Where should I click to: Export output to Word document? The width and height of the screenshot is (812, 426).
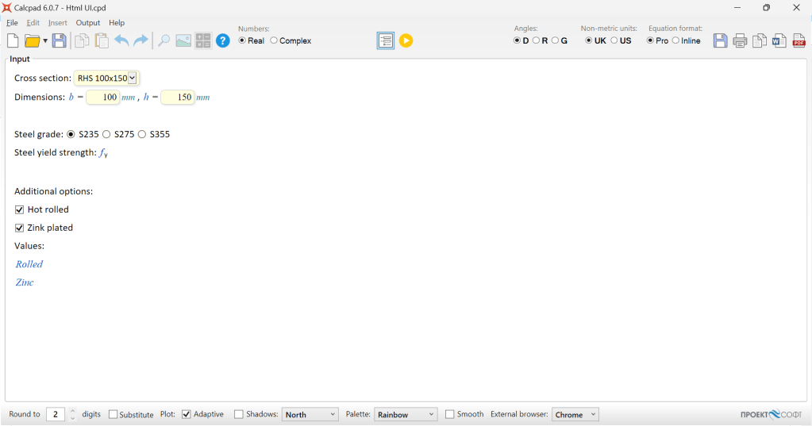pyautogui.click(x=779, y=41)
